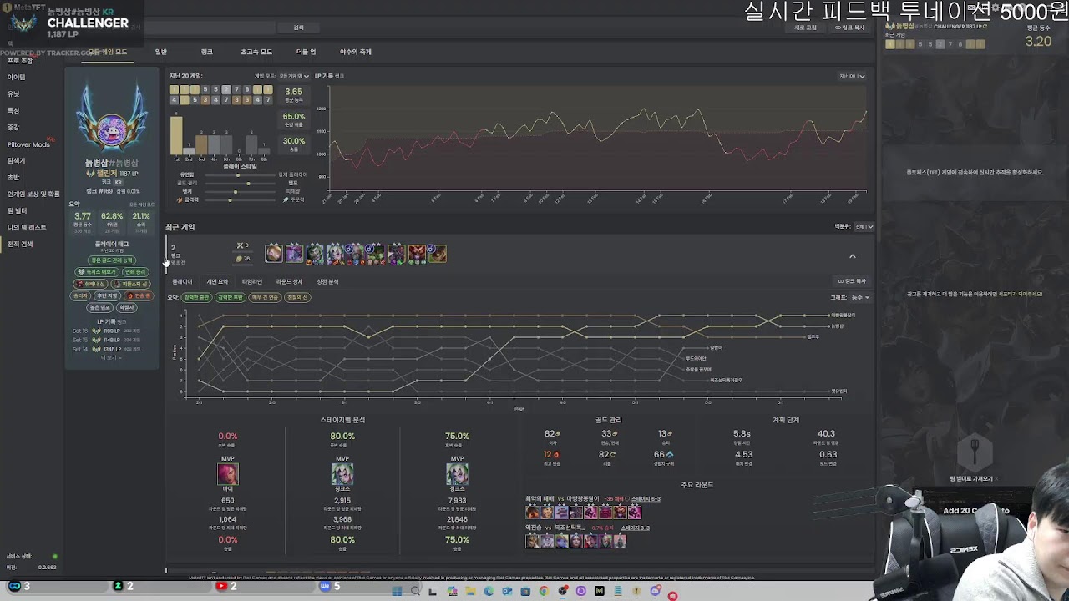Click the second champion icon in match comp
The width and height of the screenshot is (1069, 601).
294,254
